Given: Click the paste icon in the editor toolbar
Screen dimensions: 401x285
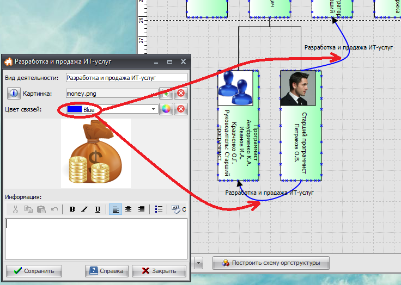Looking at the screenshot, I should point(41,209).
